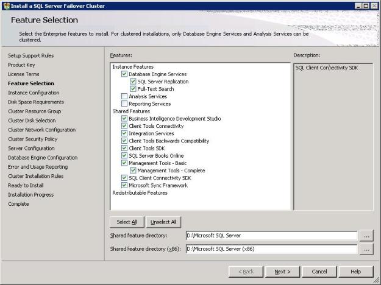Browse for shared feature directory (x86)

pos(366,249)
